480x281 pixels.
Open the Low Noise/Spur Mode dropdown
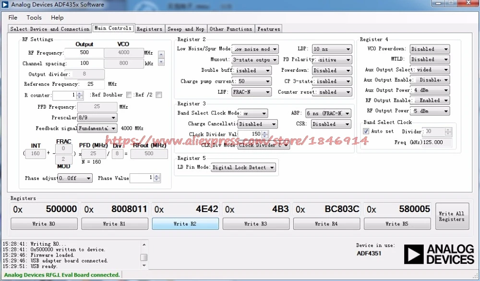(255, 49)
